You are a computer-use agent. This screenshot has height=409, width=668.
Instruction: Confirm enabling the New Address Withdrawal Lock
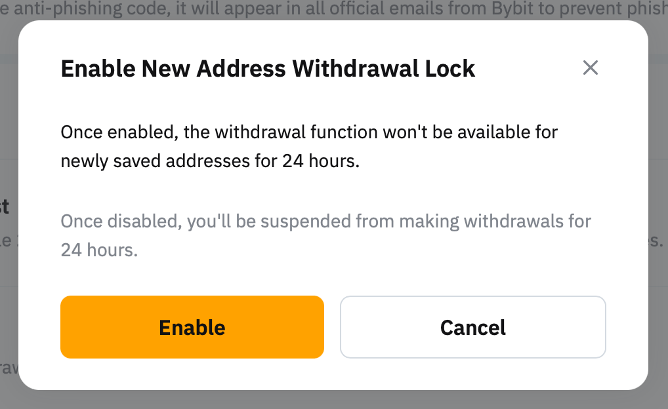pos(192,327)
